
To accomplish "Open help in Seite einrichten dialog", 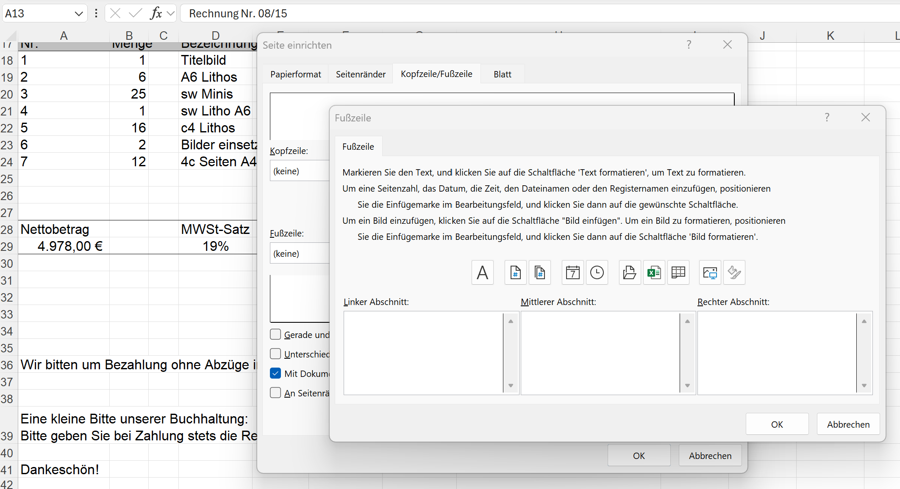I will tap(689, 44).
